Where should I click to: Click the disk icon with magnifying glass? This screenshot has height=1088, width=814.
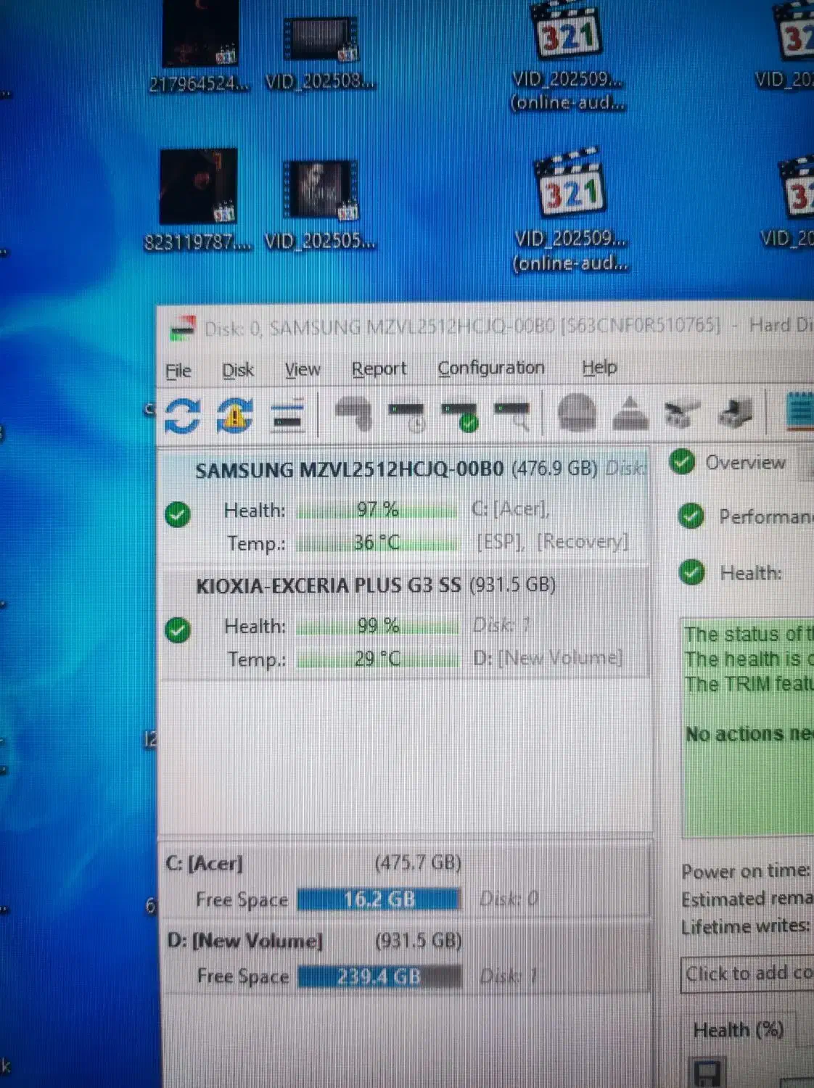513,416
